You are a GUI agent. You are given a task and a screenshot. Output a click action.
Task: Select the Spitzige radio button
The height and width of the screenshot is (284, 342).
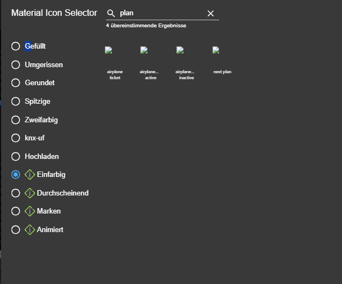click(16, 102)
